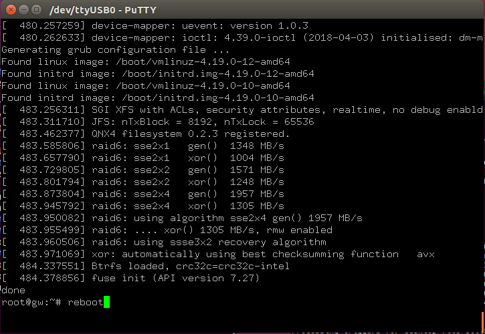This screenshot has height=334, width=485.
Task: Click the 'done' output line
Action: point(13,290)
